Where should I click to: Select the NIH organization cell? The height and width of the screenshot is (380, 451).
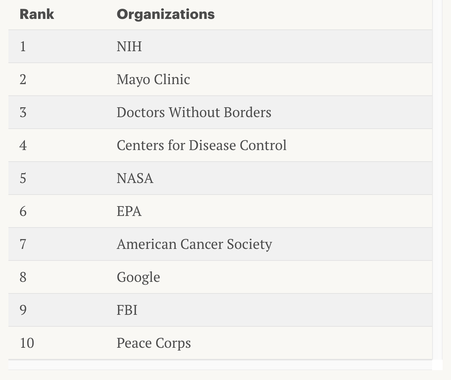coord(129,47)
